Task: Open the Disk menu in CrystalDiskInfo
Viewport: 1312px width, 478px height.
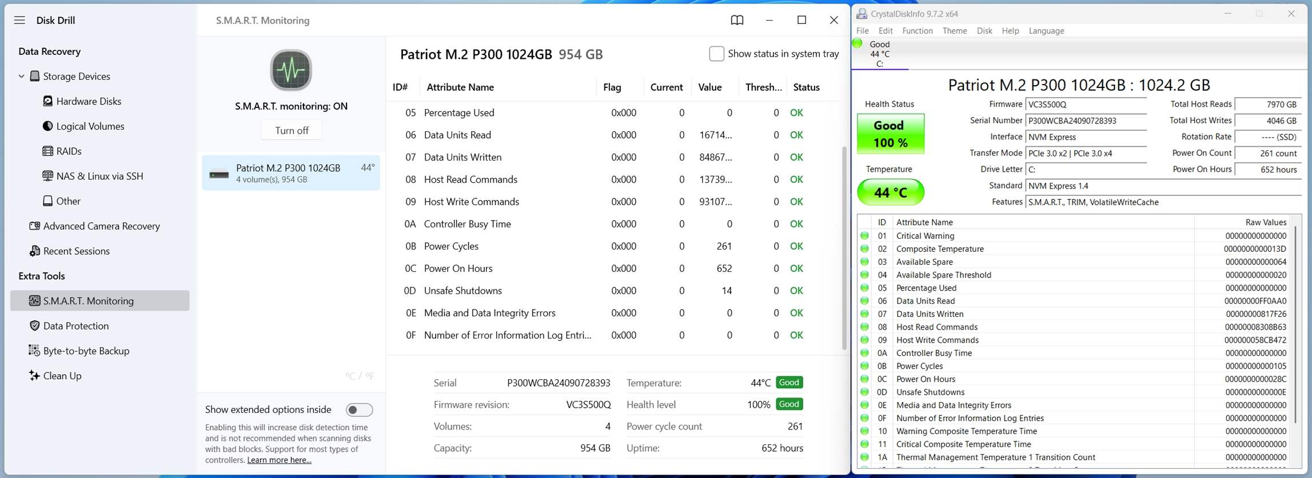Action: [x=984, y=31]
